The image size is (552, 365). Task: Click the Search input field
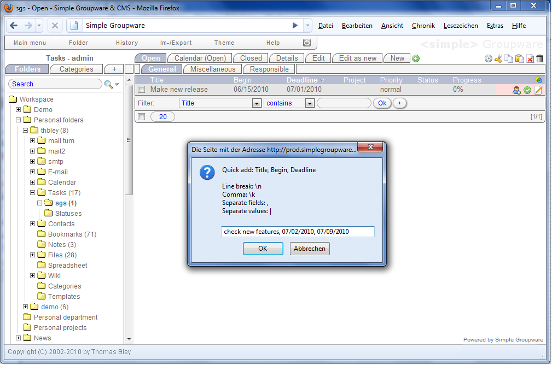55,84
